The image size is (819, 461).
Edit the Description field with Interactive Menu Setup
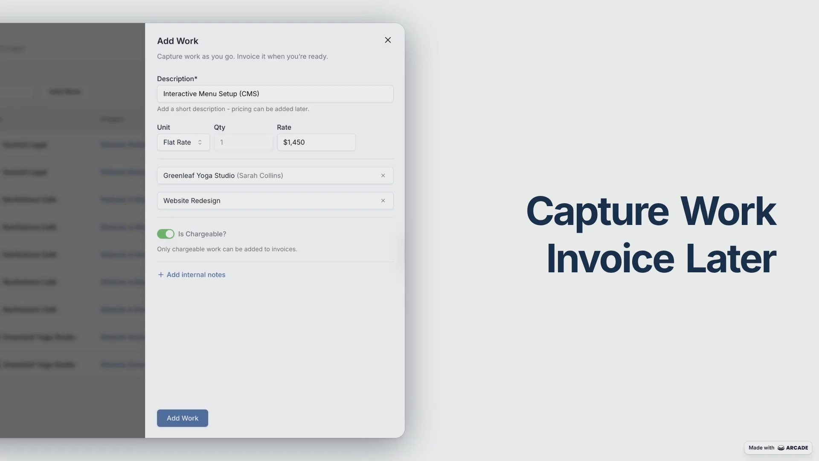[275, 94]
